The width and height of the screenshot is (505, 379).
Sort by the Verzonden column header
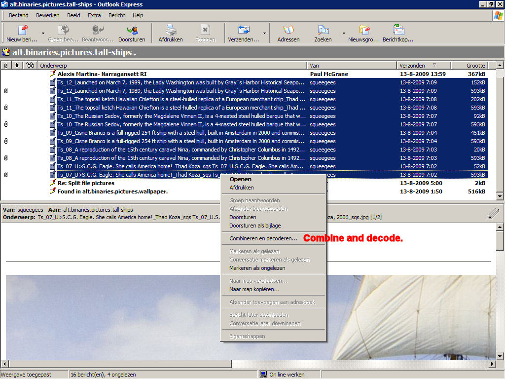[424, 66]
